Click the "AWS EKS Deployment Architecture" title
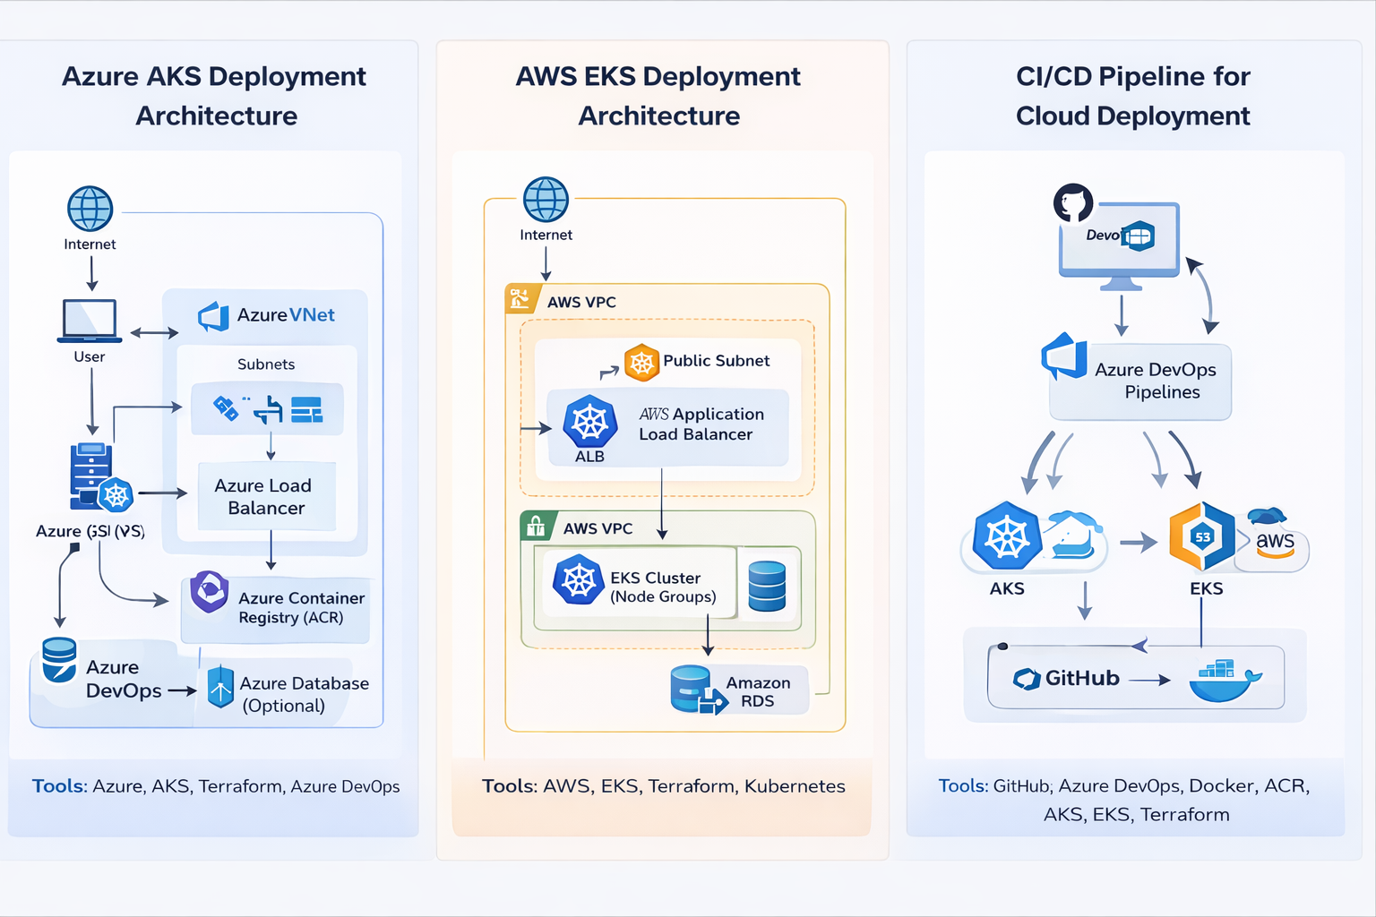Image resolution: width=1376 pixels, height=917 pixels. pyautogui.click(x=658, y=96)
